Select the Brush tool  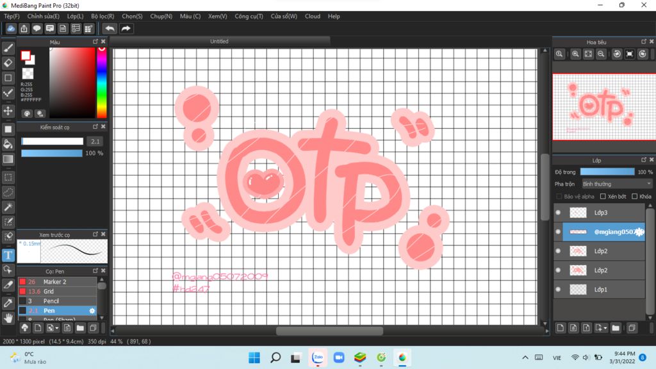[8, 49]
